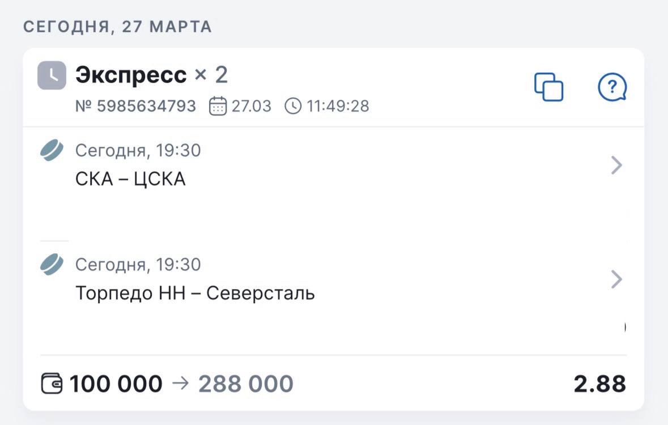This screenshot has height=425, width=668.
Task: Click the 288 000 potential payout
Action: [245, 384]
